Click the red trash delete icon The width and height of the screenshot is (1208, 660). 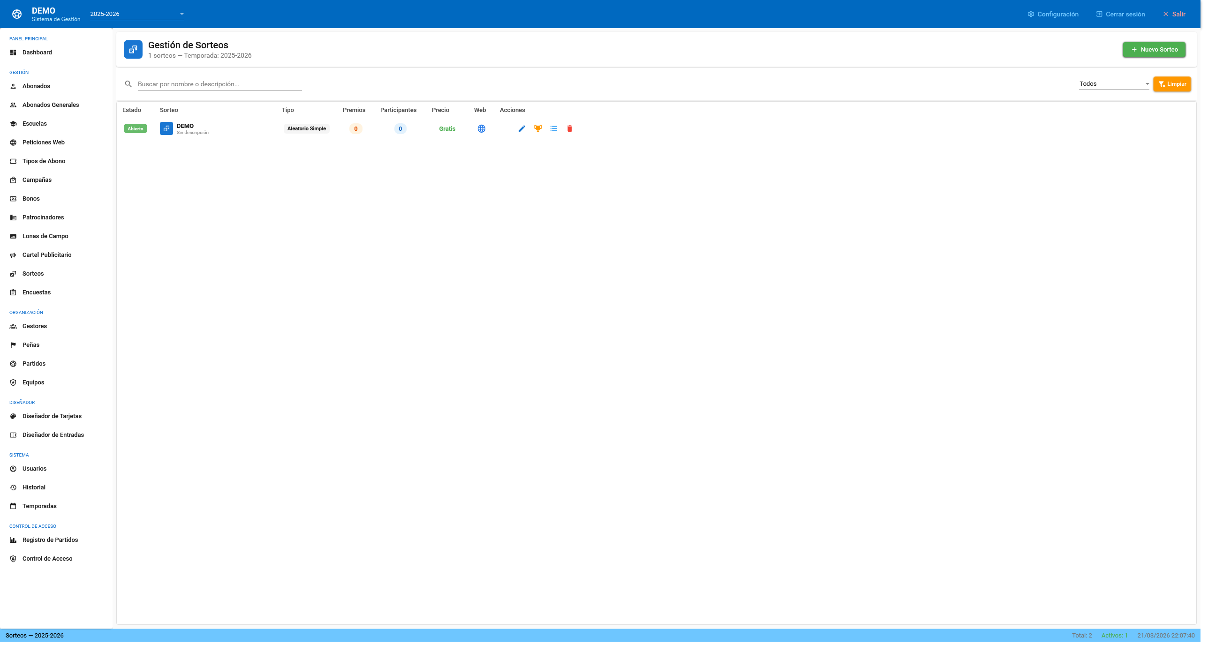point(570,128)
